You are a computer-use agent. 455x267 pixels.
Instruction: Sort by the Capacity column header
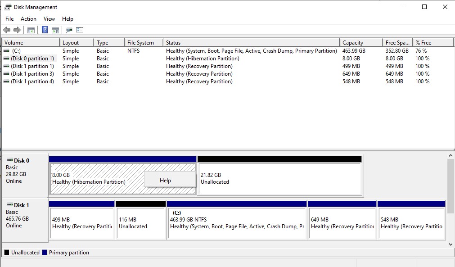point(361,43)
